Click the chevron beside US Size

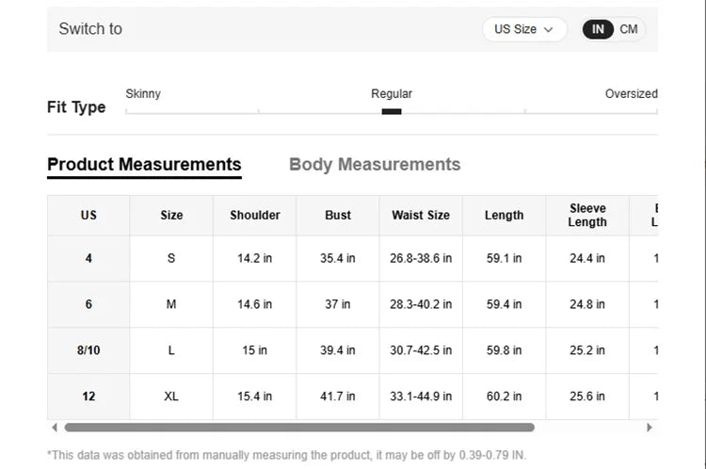(548, 30)
